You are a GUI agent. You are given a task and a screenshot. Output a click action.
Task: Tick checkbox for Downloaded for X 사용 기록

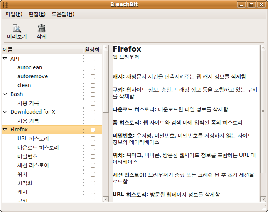click(93, 121)
